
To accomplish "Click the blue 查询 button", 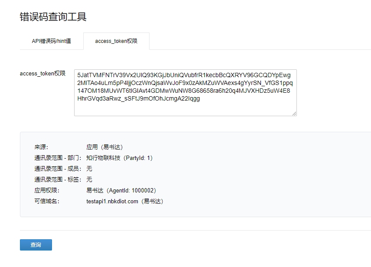I will (x=36, y=244).
